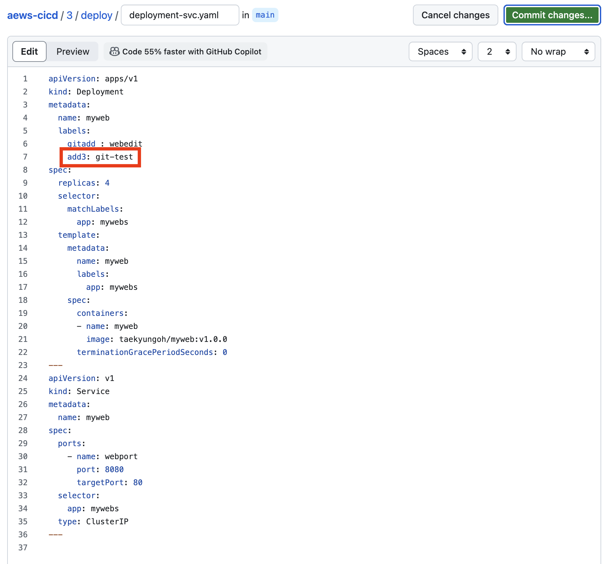Click the line kind: Service
The width and height of the screenshot is (609, 564).
(79, 391)
